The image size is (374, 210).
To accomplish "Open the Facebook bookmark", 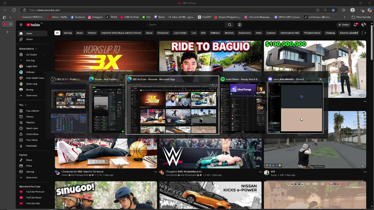I will point(78,17).
